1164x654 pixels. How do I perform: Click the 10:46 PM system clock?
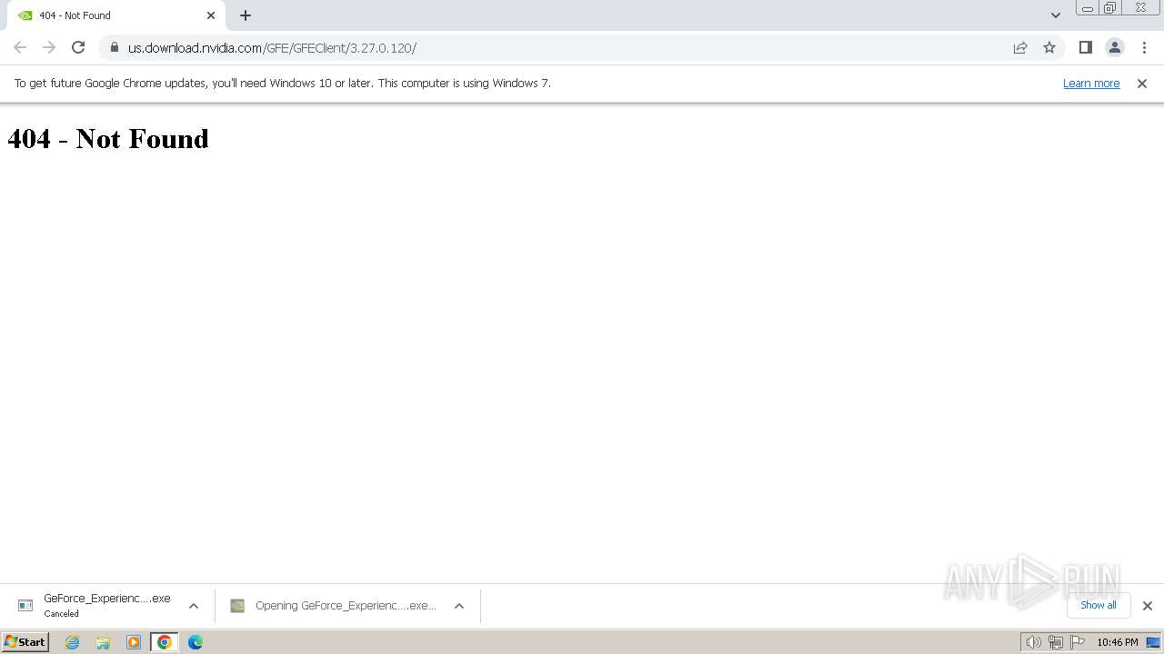point(1118,642)
